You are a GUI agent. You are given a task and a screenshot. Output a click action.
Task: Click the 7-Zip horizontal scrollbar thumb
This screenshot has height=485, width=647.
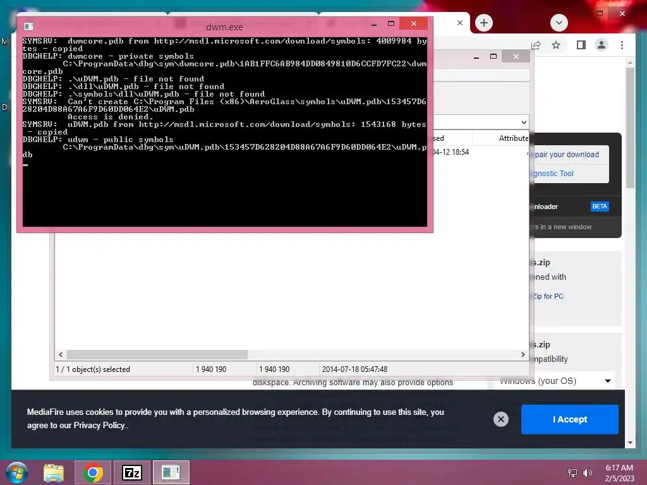coord(157,355)
